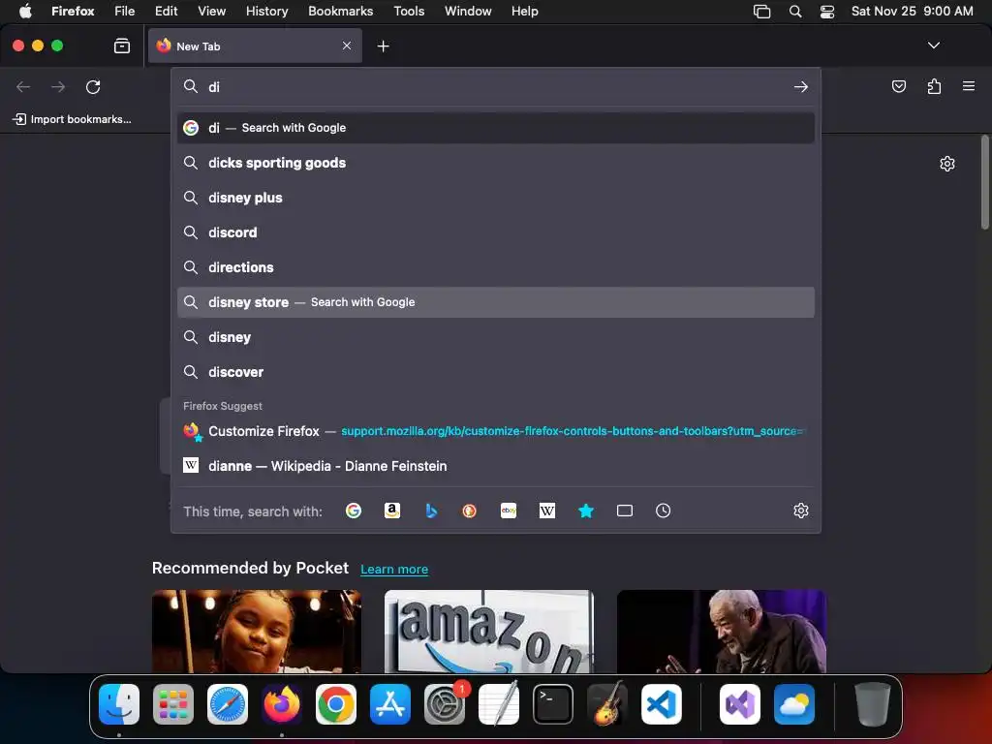Click Import bookmarks button
Image resolution: width=992 pixels, height=744 pixels.
click(x=72, y=119)
